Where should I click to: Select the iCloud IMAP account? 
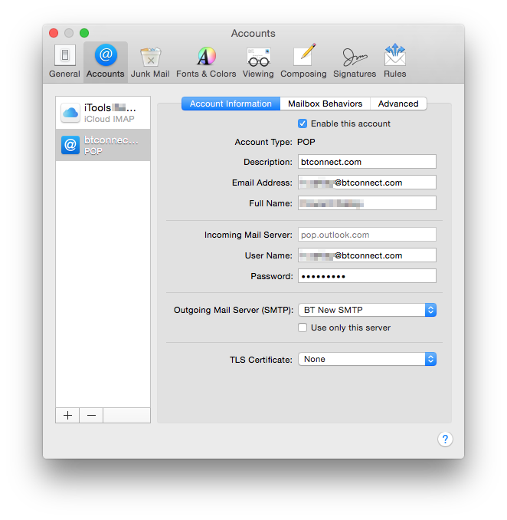tap(103, 113)
